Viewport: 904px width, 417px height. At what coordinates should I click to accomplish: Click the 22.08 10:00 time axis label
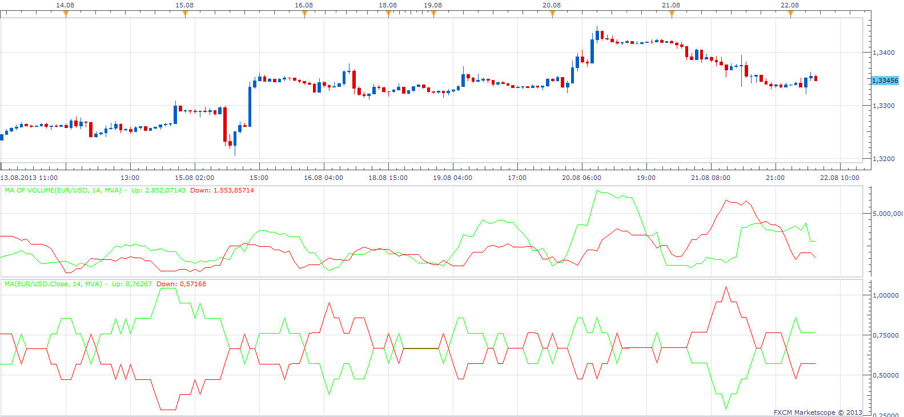pyautogui.click(x=839, y=178)
